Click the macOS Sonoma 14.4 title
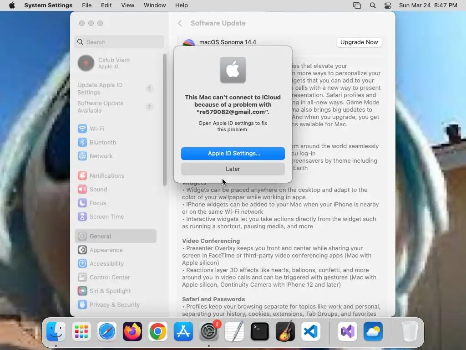The image size is (466, 350). pos(228,42)
